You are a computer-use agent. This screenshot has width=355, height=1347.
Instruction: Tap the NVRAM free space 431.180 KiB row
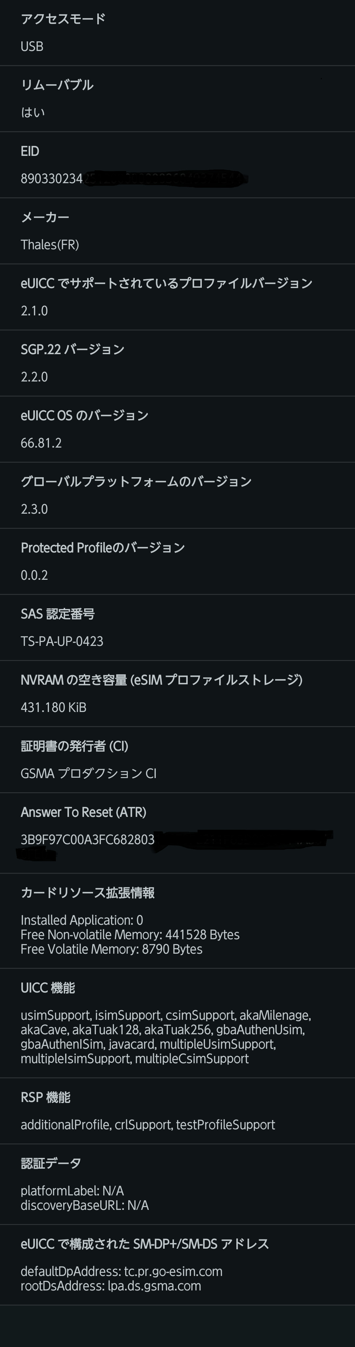coord(177,693)
